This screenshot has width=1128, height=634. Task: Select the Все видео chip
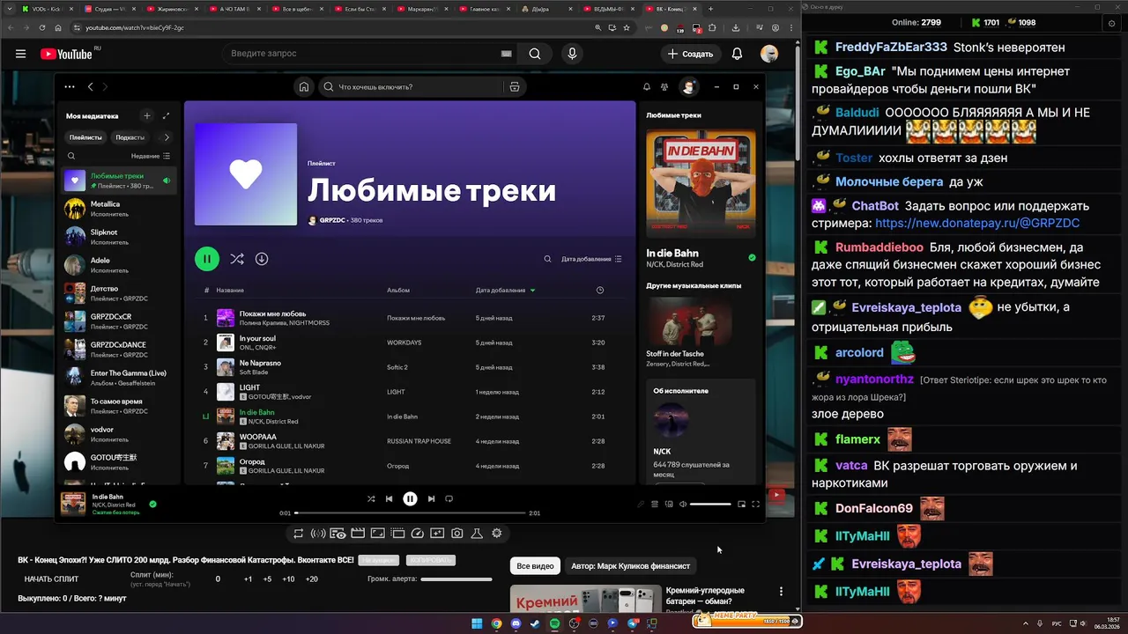535,566
